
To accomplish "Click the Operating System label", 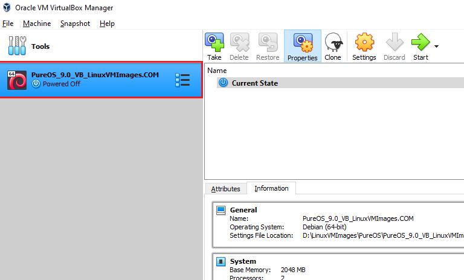I will pyautogui.click(x=257, y=227).
